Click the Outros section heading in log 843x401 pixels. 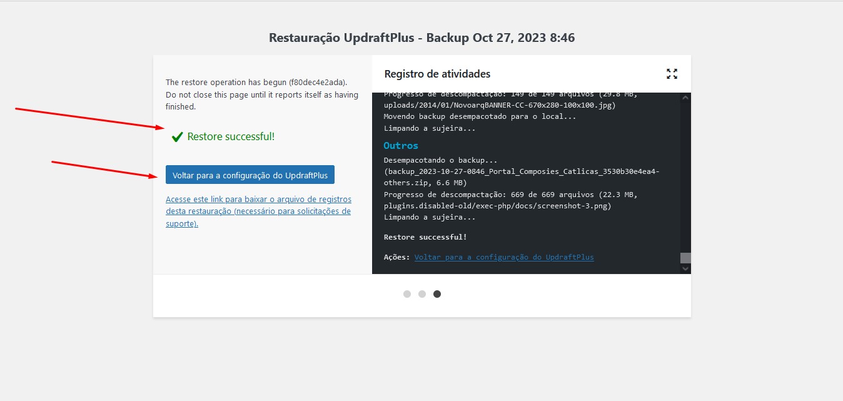pyautogui.click(x=400, y=145)
